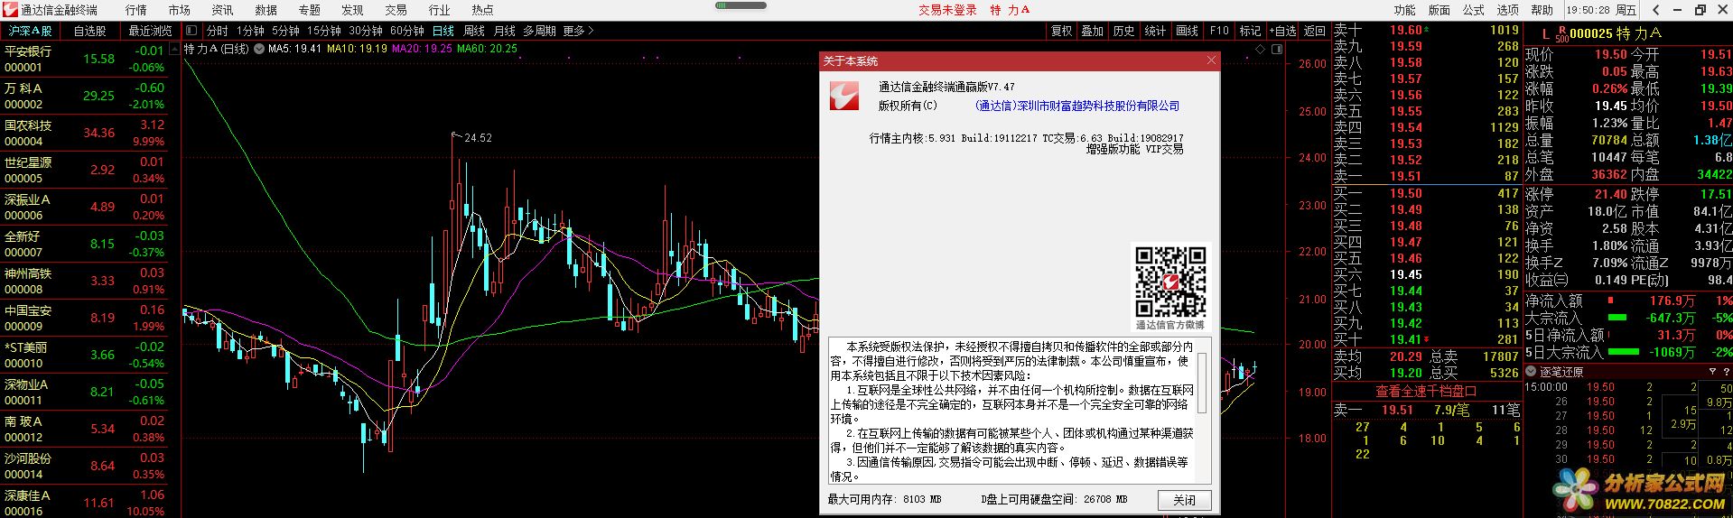Open the 功能 menu
Viewport: 1733px width, 518px height.
pyautogui.click(x=1404, y=10)
